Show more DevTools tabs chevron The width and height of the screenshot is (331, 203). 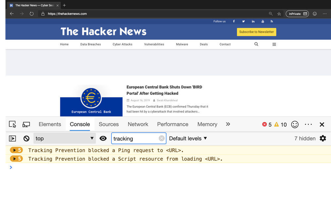click(x=228, y=124)
